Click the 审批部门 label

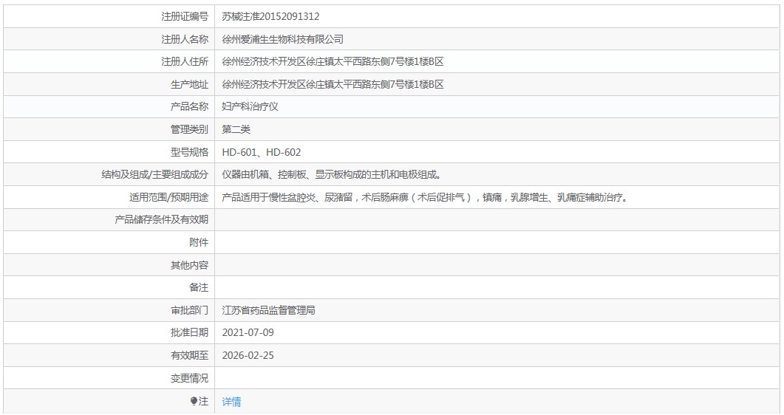(x=189, y=310)
